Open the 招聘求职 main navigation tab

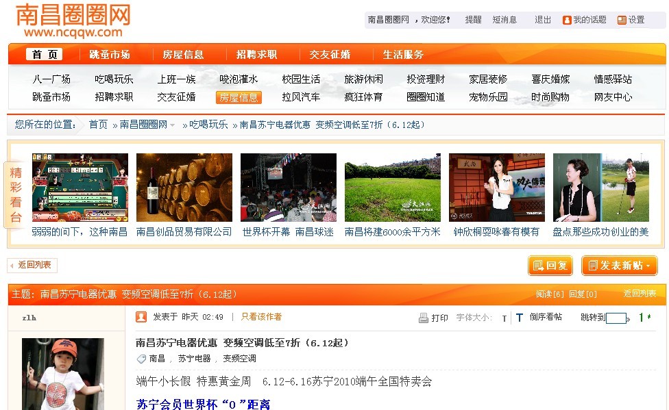point(256,55)
